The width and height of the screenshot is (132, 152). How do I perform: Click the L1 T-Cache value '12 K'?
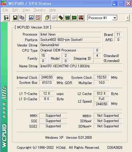tap(47, 93)
